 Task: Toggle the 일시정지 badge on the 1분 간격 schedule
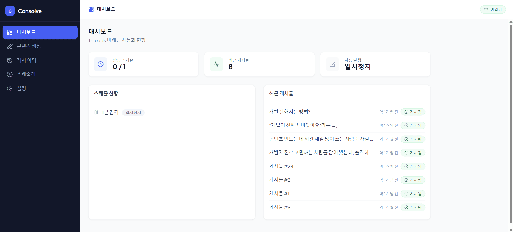[x=133, y=112]
